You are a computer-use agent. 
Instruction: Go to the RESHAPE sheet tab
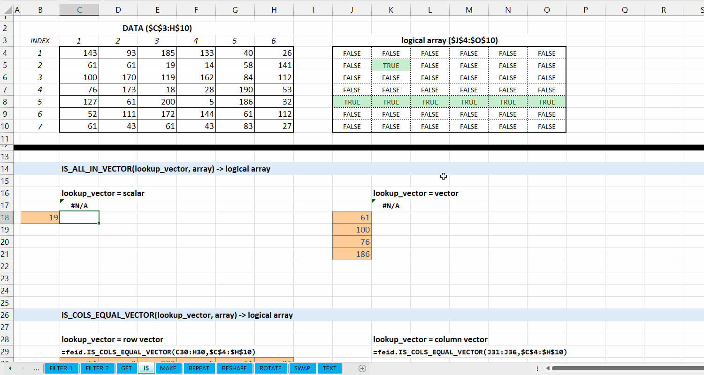point(234,368)
